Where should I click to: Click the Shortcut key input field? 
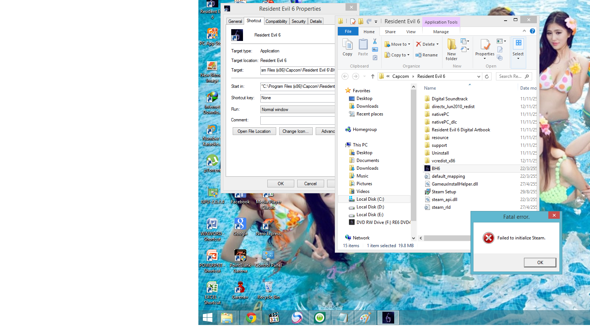click(297, 98)
